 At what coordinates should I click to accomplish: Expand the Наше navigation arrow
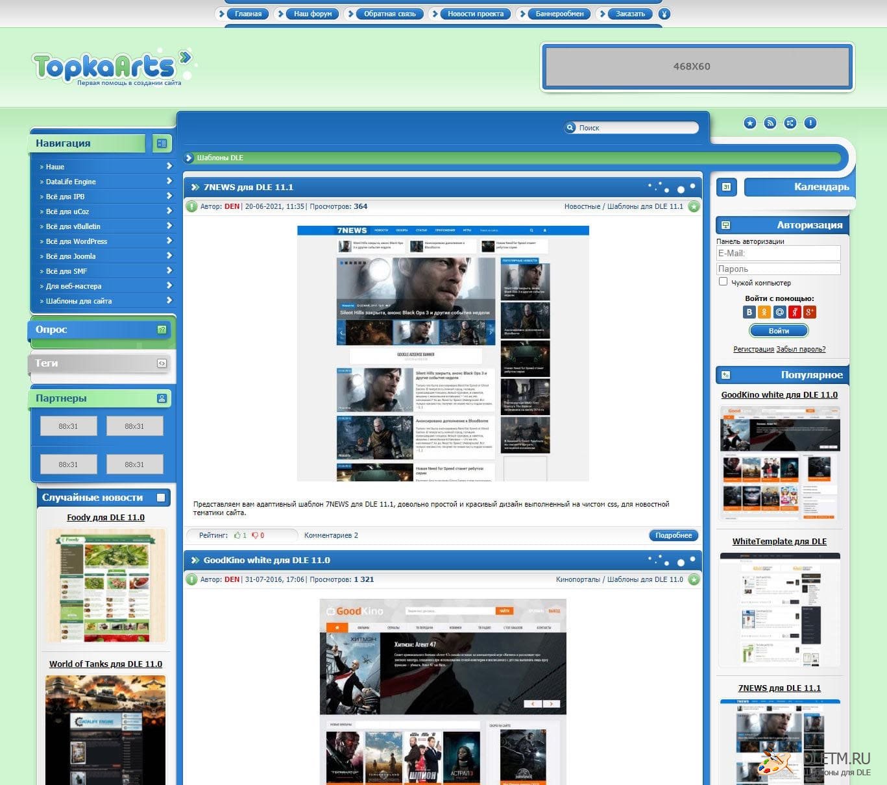coord(169,166)
